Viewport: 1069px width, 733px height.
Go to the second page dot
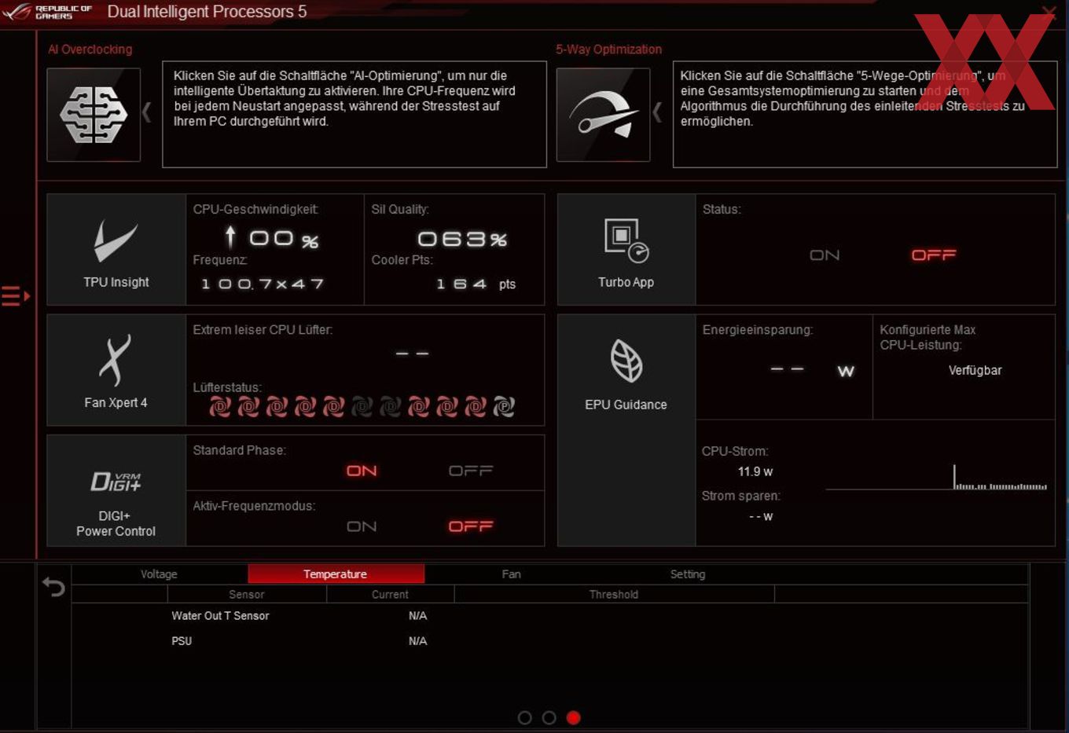tap(549, 717)
